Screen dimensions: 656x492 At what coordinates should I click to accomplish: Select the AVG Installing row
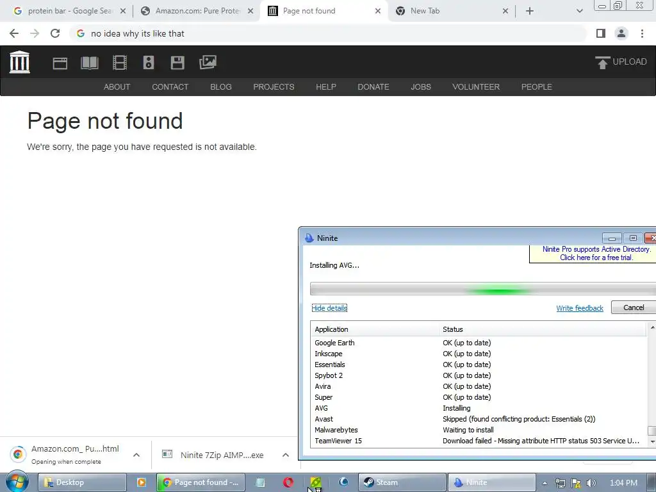[479, 408]
